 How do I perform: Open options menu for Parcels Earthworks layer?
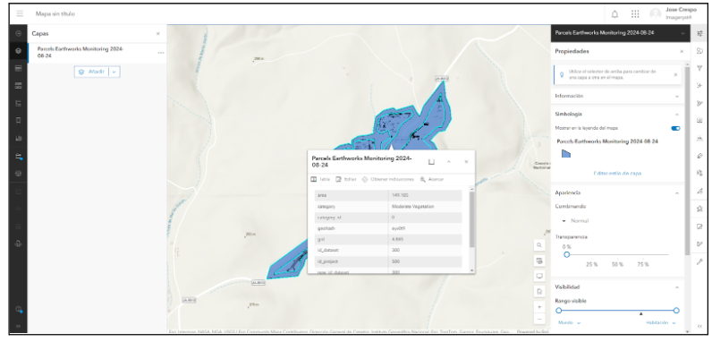point(161,53)
